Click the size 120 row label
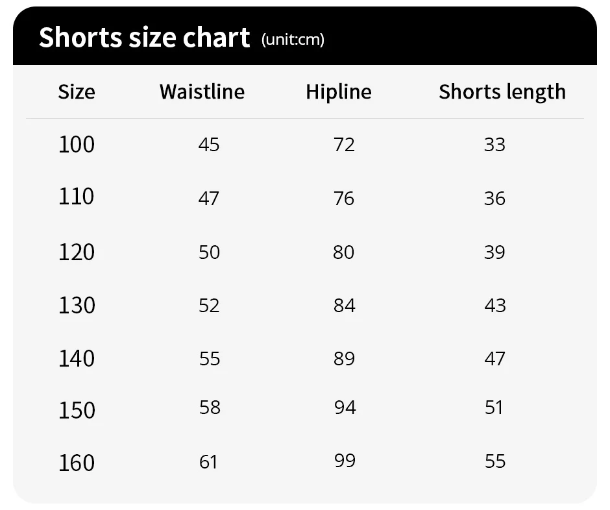The width and height of the screenshot is (610, 510). tap(77, 252)
